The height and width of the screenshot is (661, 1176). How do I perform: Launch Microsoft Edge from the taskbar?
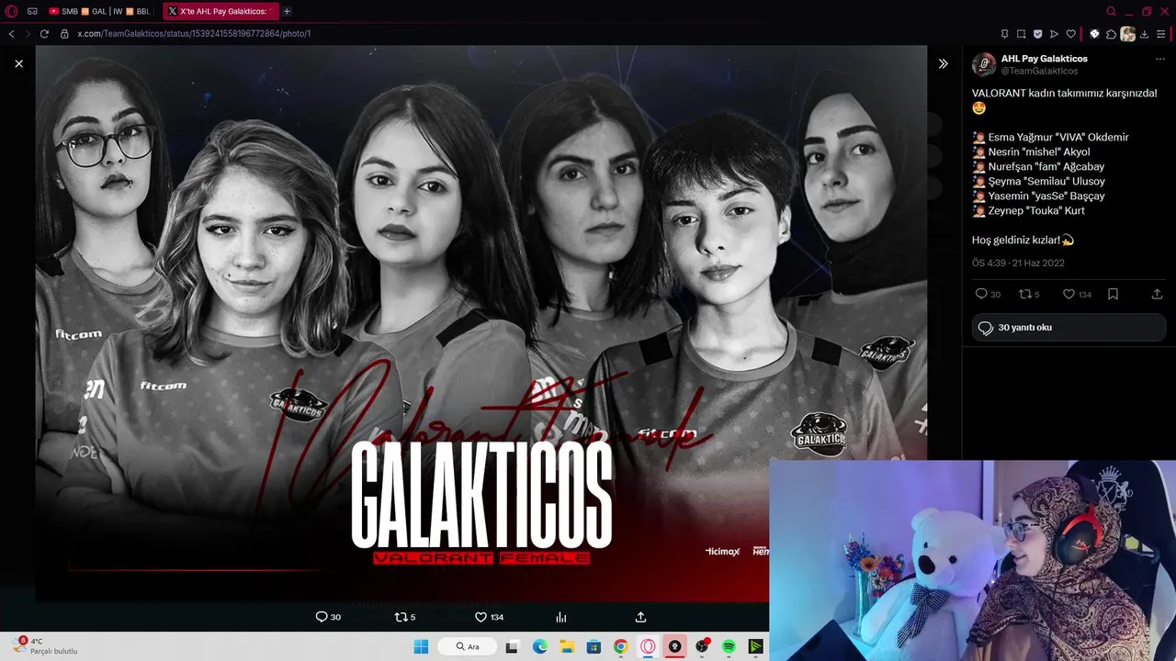[x=539, y=646]
